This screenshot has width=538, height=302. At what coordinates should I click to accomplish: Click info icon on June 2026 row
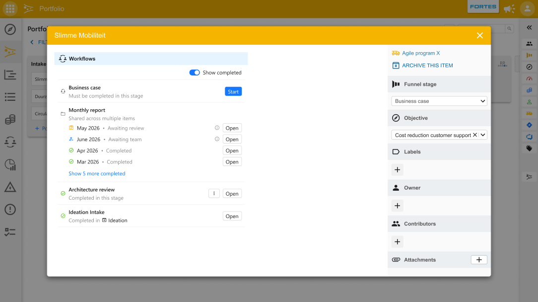tap(217, 139)
